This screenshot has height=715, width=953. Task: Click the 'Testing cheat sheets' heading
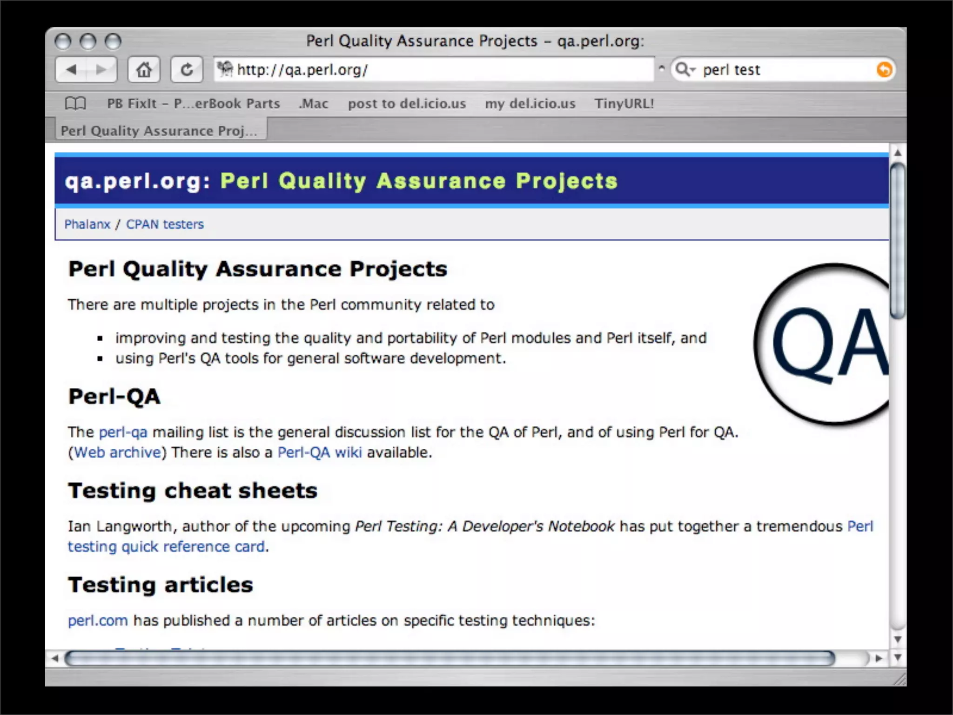[x=193, y=491]
